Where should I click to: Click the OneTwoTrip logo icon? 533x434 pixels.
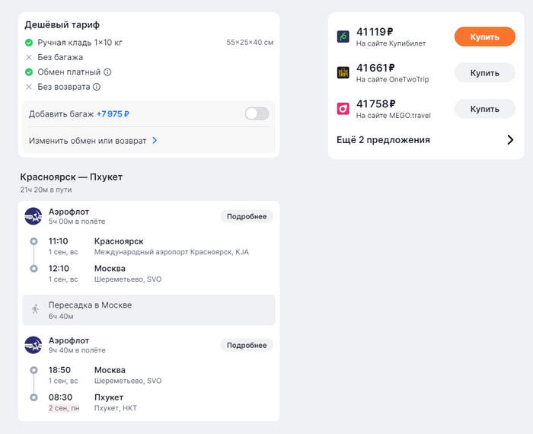tap(343, 72)
